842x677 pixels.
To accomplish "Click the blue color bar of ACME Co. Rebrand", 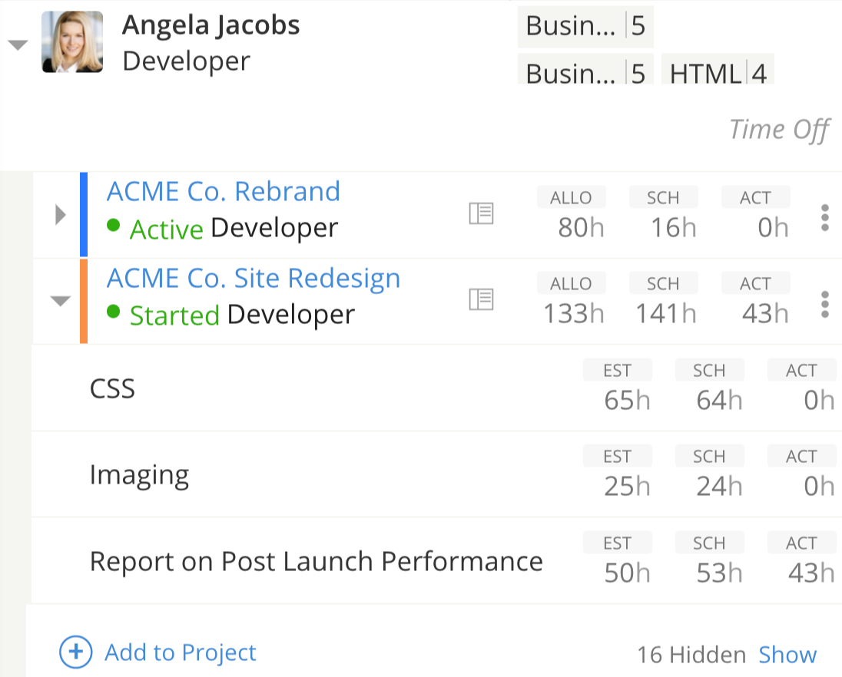I will coord(84,214).
